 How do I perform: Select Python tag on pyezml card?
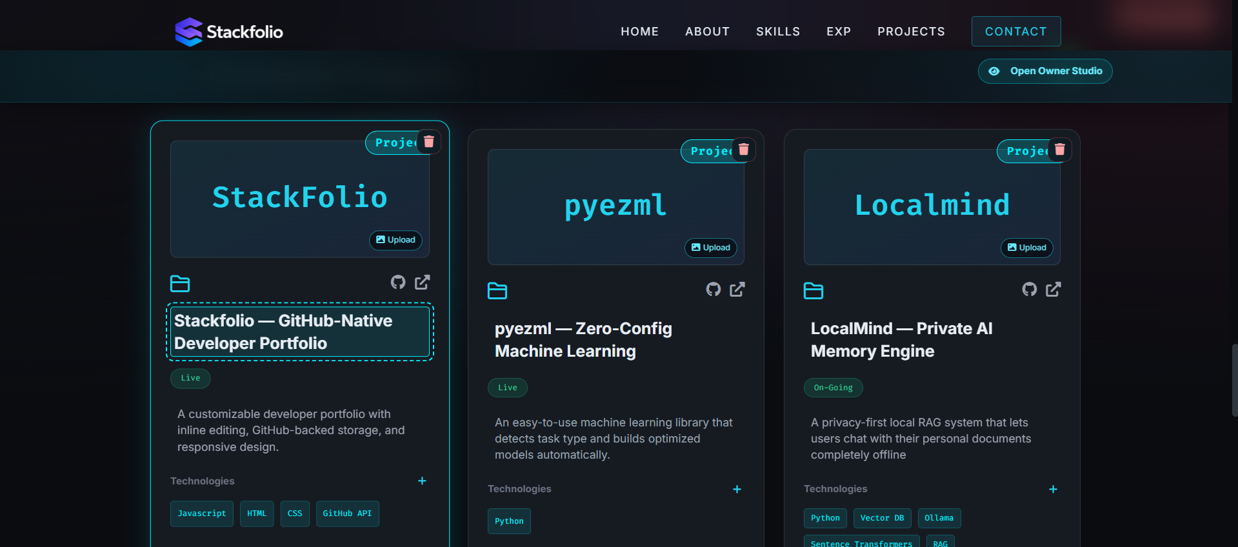[x=509, y=521]
